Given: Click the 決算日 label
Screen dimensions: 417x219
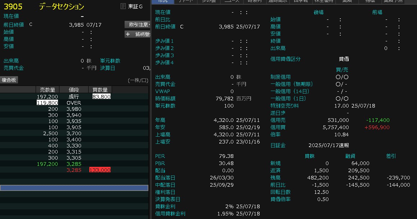Looking at the screenshot, I should point(107,68).
